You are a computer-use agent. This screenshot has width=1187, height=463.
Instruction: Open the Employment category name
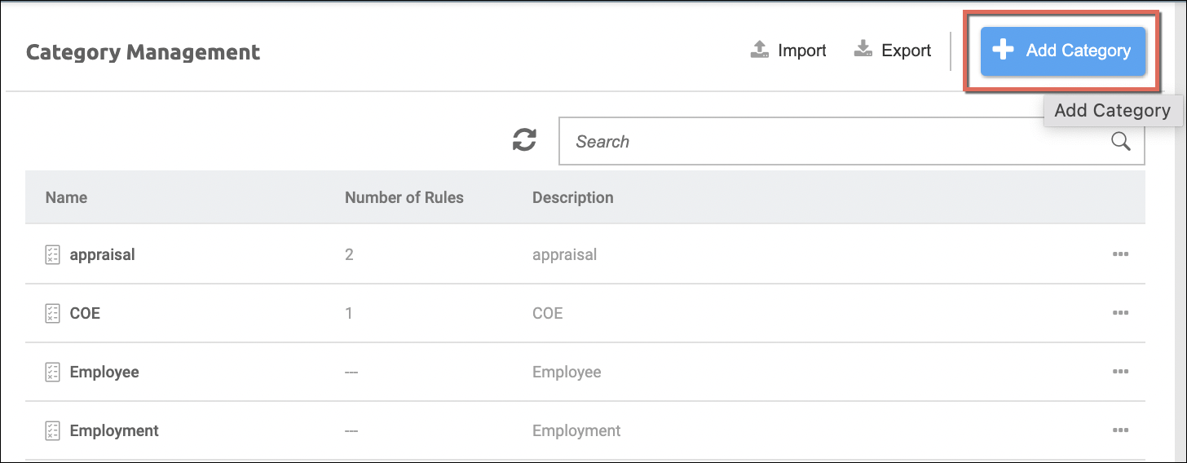(x=114, y=430)
